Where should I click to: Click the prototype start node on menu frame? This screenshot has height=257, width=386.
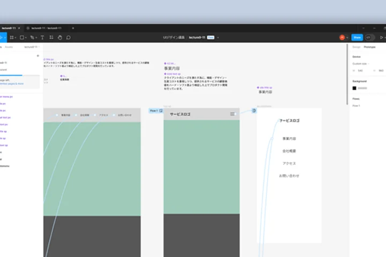coord(254,111)
